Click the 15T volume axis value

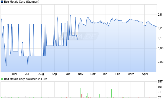click(x=160, y=82)
